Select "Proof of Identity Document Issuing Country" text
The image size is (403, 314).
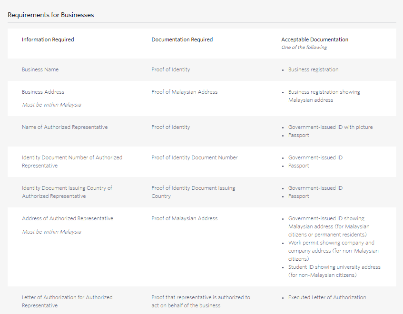click(x=193, y=192)
